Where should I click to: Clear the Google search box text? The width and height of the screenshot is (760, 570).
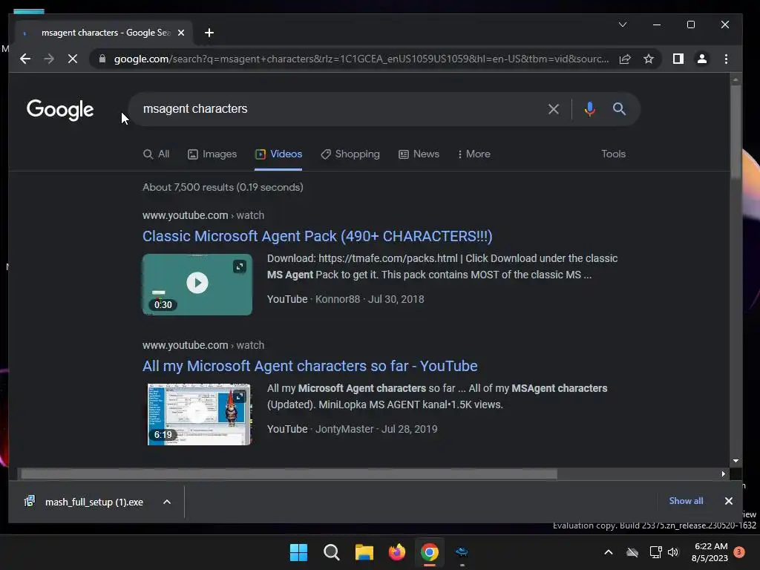[x=554, y=109]
